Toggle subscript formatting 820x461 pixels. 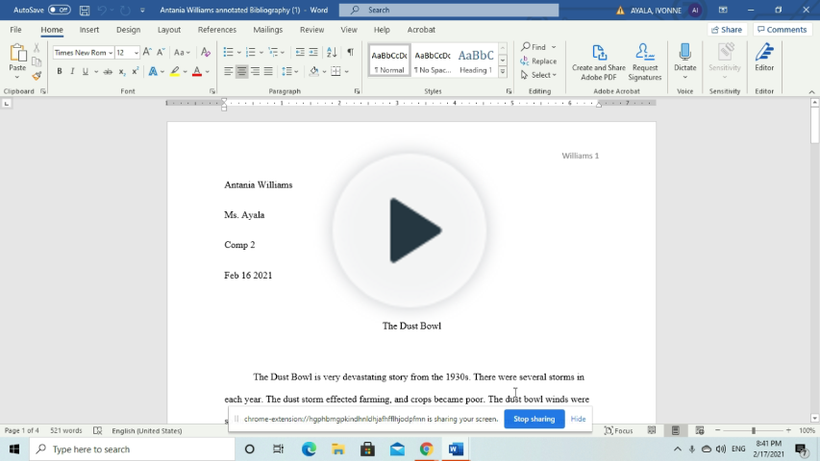point(122,72)
